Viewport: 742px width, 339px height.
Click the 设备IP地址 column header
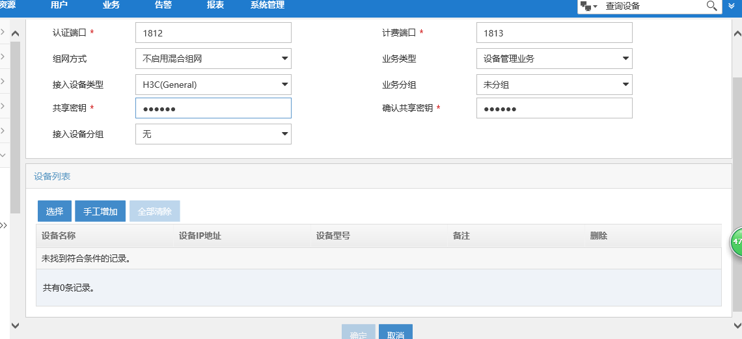242,236
